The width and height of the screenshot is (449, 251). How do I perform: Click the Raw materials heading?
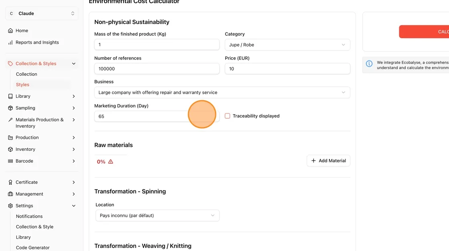click(113, 145)
